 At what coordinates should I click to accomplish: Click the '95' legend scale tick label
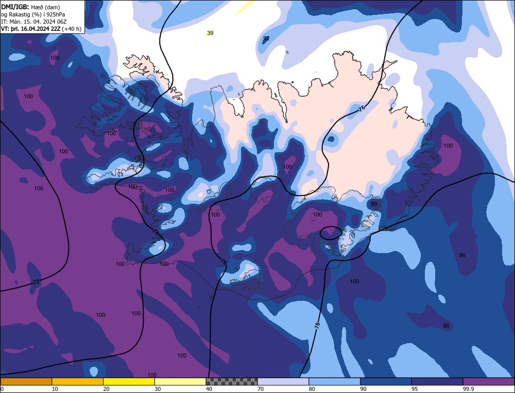415,389
